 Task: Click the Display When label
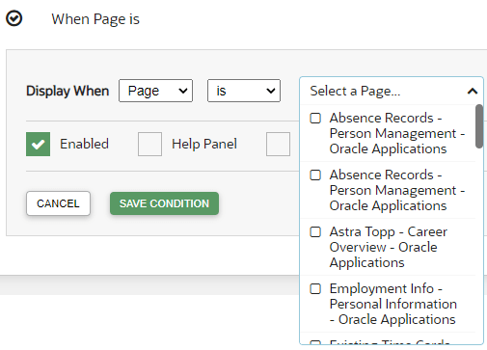(68, 91)
